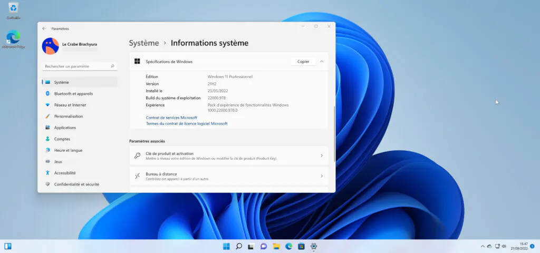Open Bluetooth et appareils settings
The height and width of the screenshot is (253, 540).
tap(80, 94)
